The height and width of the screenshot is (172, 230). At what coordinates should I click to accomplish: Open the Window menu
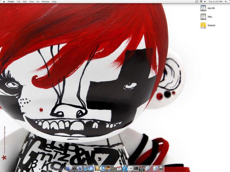tap(46, 1)
